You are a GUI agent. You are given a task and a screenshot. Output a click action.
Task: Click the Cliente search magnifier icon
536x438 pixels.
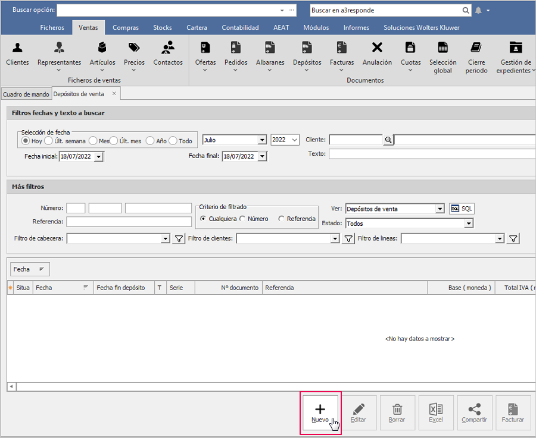click(x=388, y=140)
